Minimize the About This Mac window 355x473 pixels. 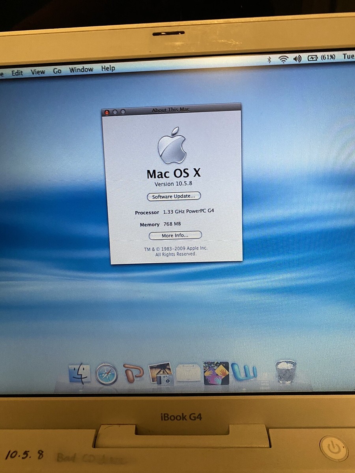point(115,112)
